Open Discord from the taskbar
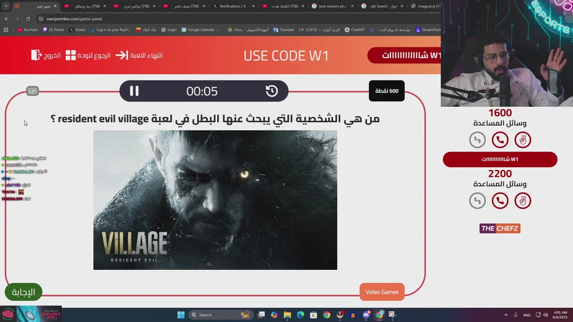The image size is (573, 322). [366, 315]
